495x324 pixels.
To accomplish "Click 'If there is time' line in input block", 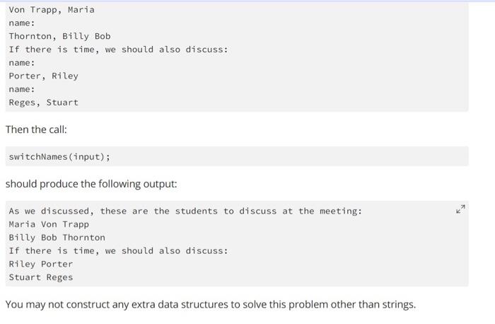I will 118,50.
